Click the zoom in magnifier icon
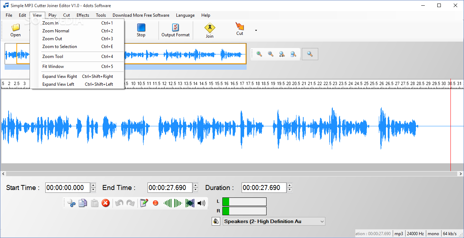The height and width of the screenshot is (238, 464). tap(259, 54)
